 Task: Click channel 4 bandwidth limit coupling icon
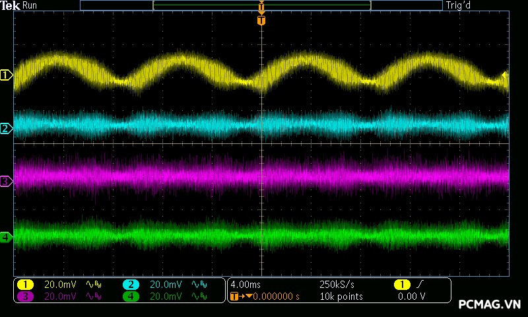(198, 297)
